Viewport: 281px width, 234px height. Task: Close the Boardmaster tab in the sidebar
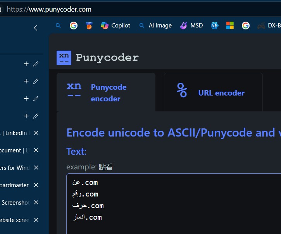point(36,185)
